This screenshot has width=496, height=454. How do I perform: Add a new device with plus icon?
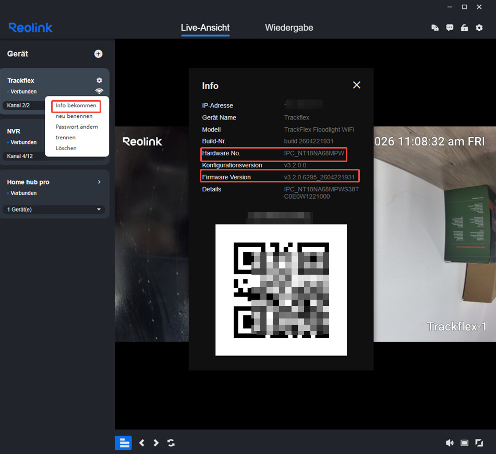(x=99, y=54)
